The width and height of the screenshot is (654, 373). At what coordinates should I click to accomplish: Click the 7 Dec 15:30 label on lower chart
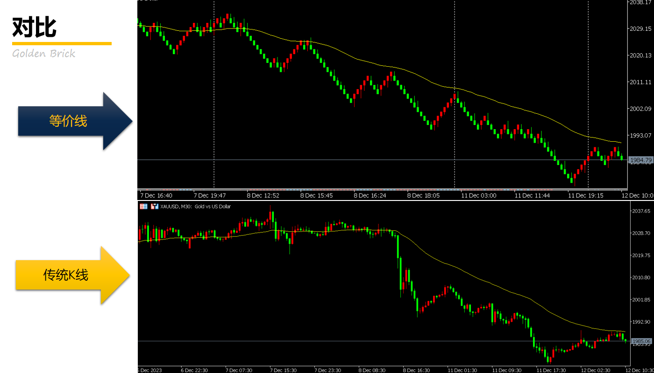[x=283, y=370]
